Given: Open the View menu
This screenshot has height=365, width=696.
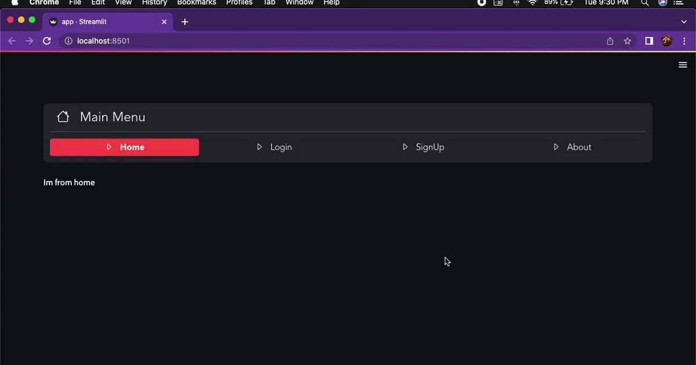Looking at the screenshot, I should coord(123,2).
